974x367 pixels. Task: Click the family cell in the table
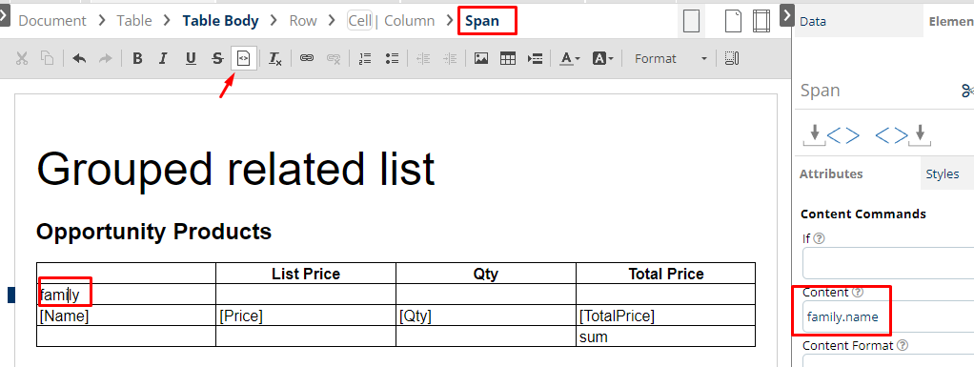click(x=126, y=295)
